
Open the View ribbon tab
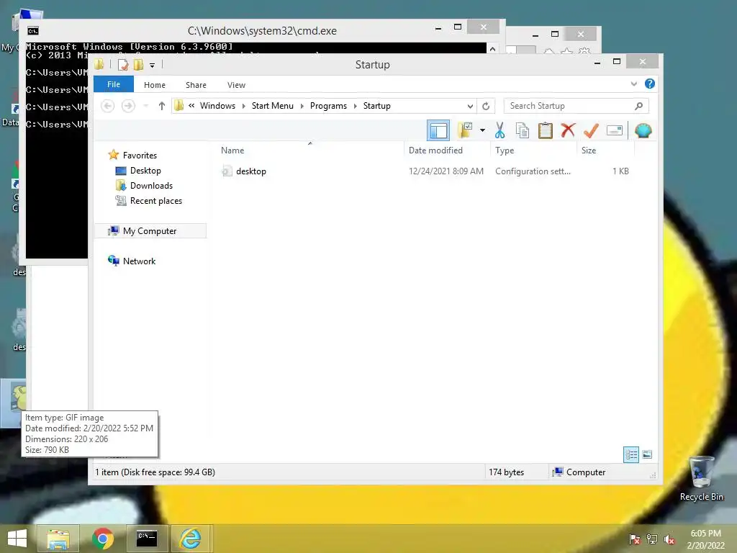[x=236, y=85]
